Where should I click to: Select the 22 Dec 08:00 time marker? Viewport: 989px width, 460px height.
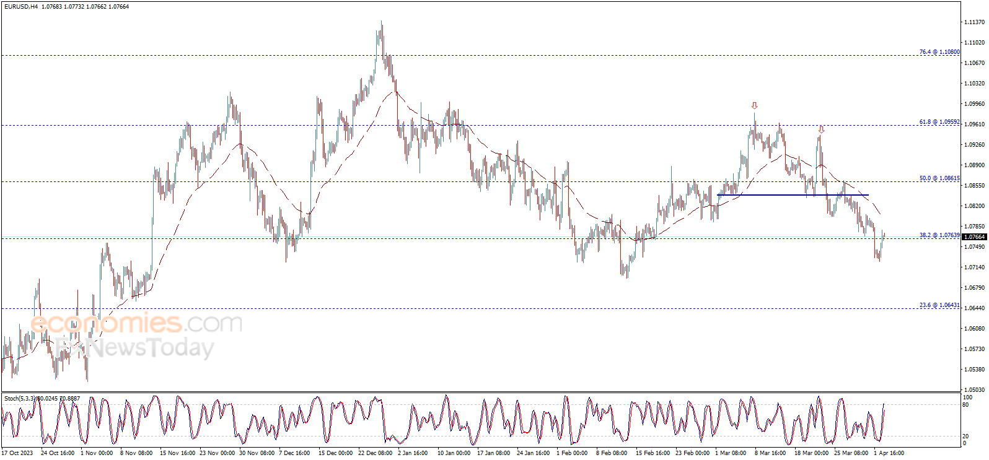click(x=375, y=453)
